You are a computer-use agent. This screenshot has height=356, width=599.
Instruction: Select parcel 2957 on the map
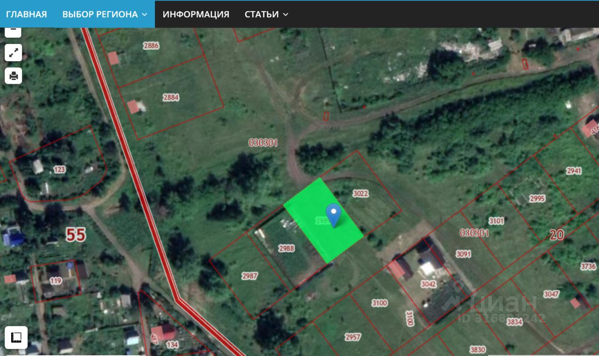pyautogui.click(x=352, y=337)
